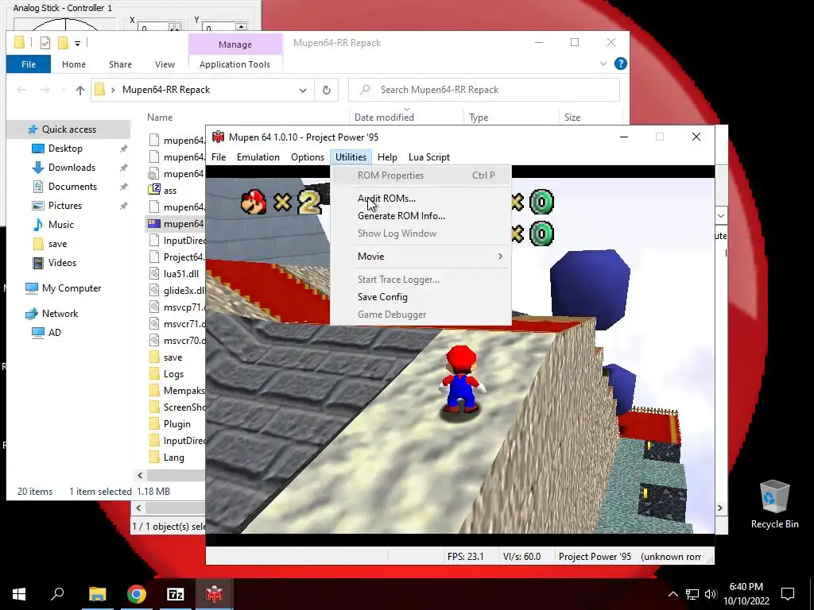
Task: Select the ass file icon
Action: (x=154, y=190)
